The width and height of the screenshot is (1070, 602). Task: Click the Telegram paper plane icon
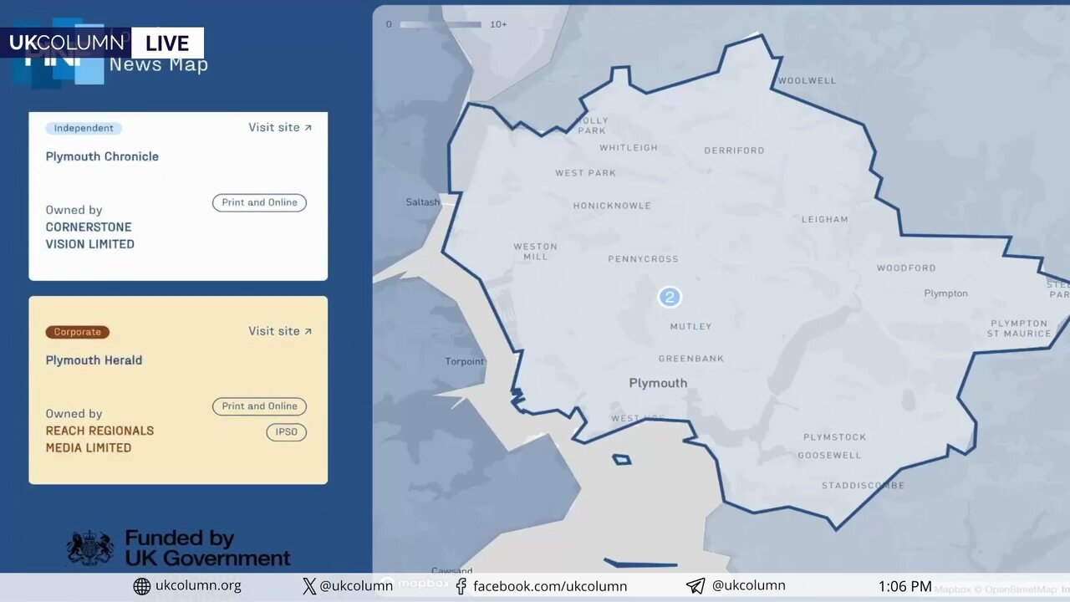pos(695,586)
